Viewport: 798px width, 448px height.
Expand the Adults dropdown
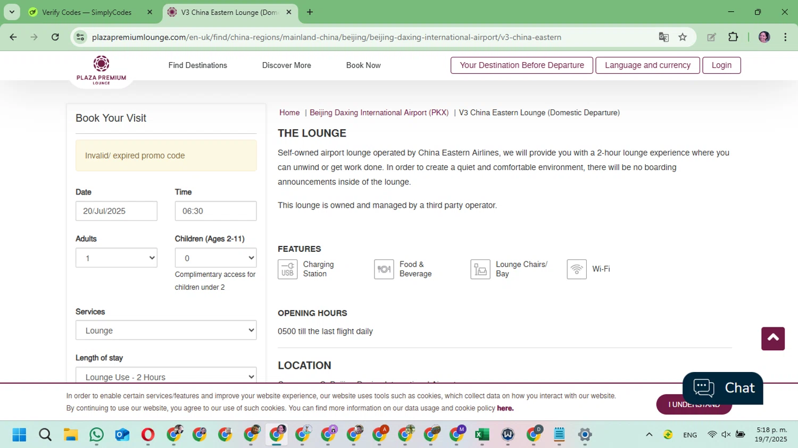coord(116,258)
